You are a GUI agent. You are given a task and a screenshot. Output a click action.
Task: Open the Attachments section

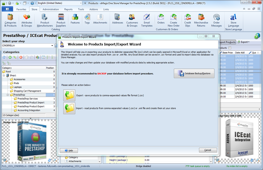[x=100, y=19]
